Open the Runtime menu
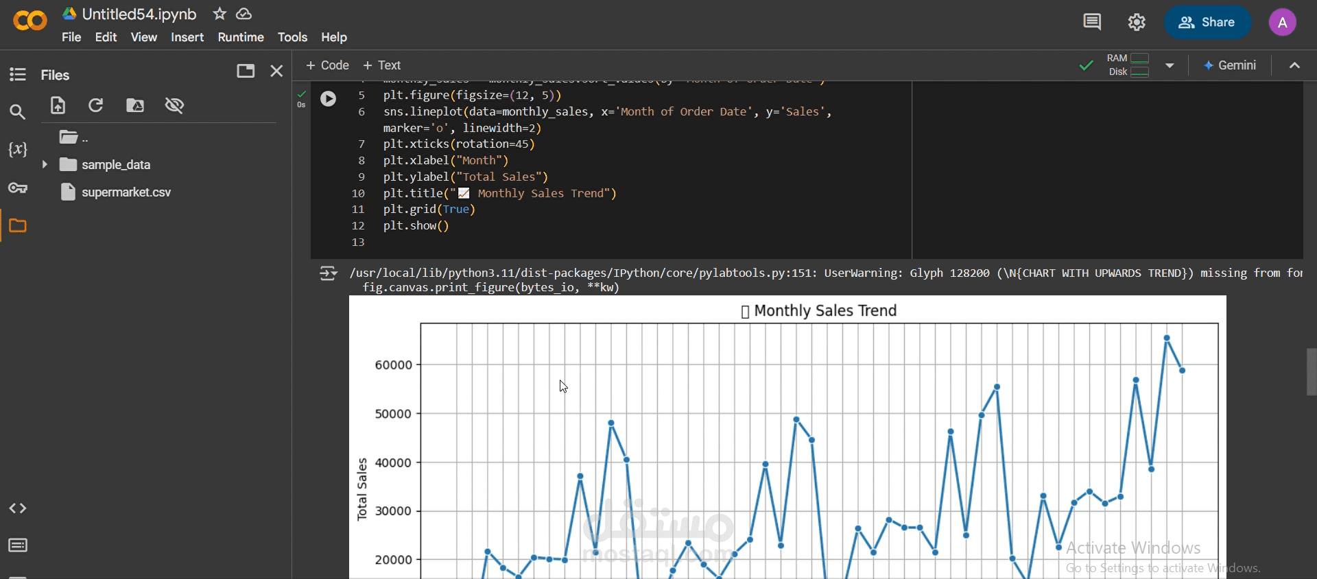 [241, 37]
